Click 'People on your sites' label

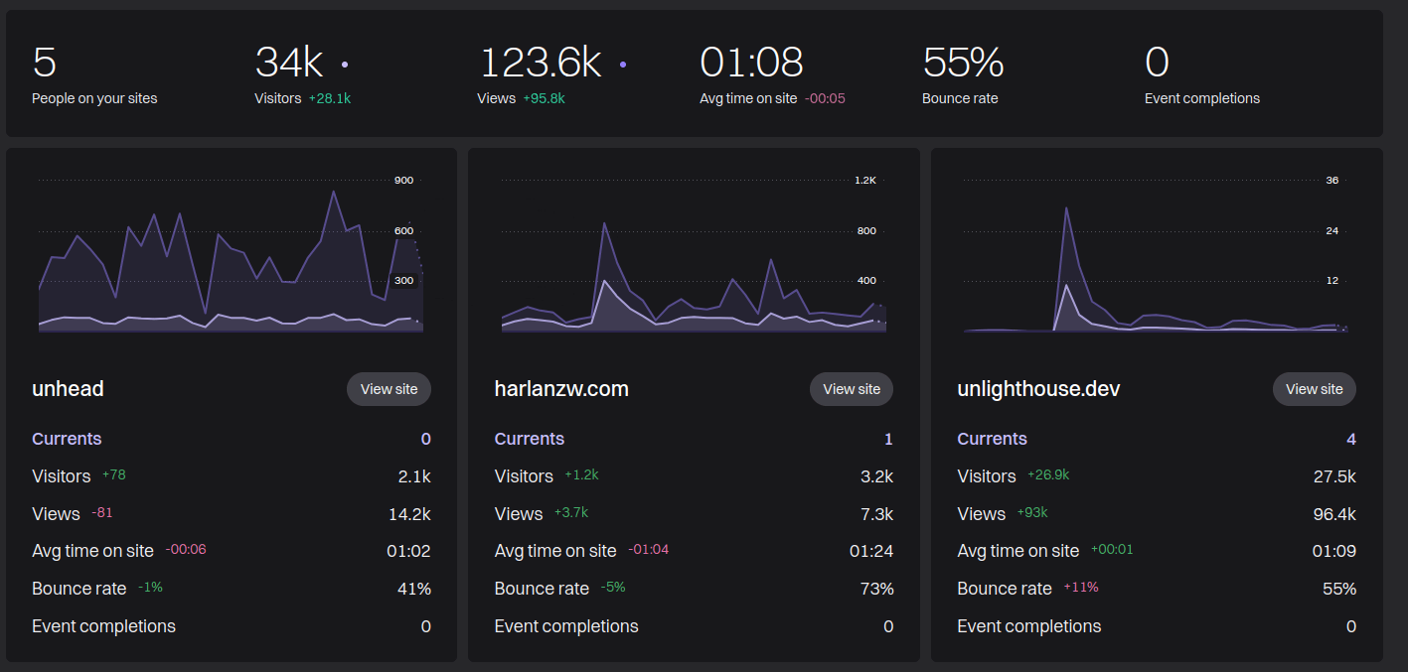click(x=94, y=98)
